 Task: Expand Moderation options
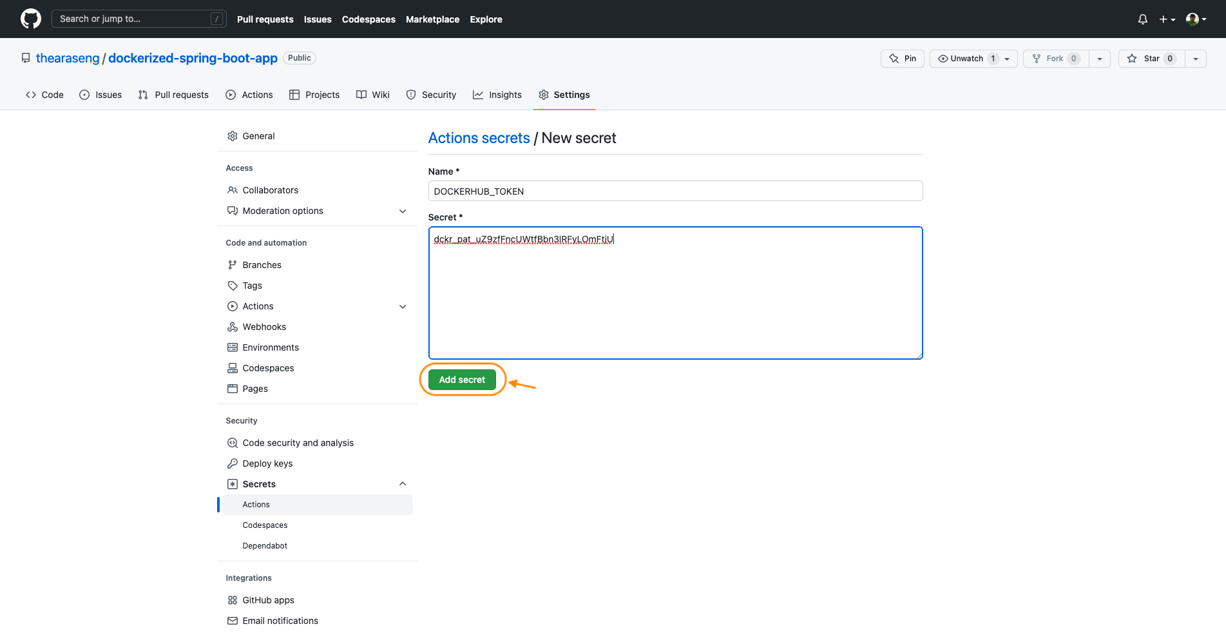click(x=318, y=211)
